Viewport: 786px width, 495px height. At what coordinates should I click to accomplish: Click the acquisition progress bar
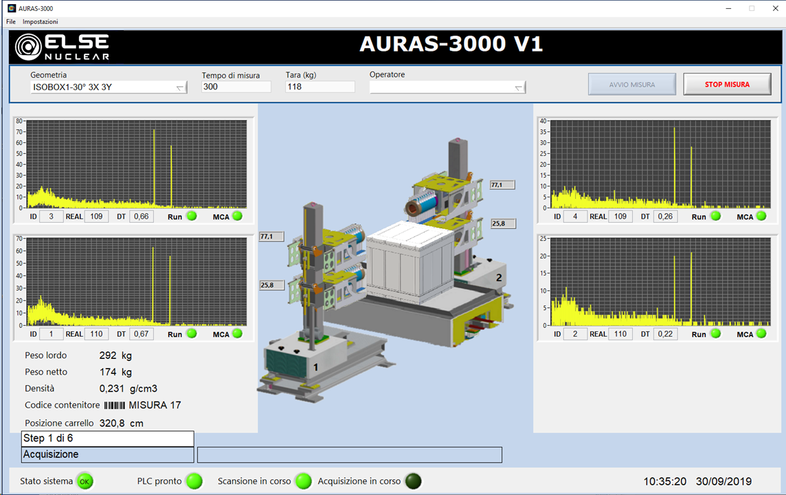[x=349, y=454]
